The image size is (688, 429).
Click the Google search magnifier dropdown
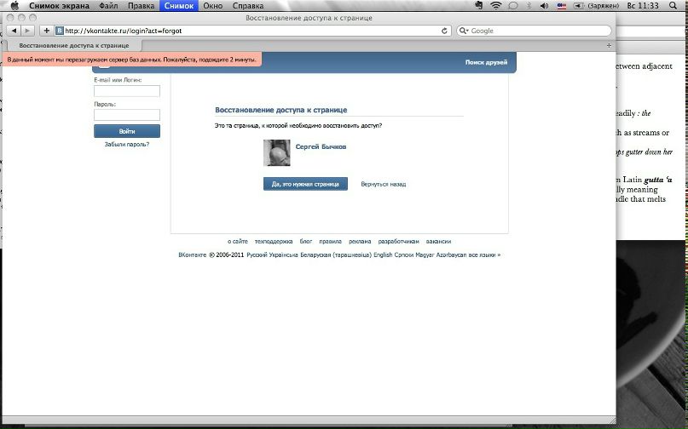point(464,31)
